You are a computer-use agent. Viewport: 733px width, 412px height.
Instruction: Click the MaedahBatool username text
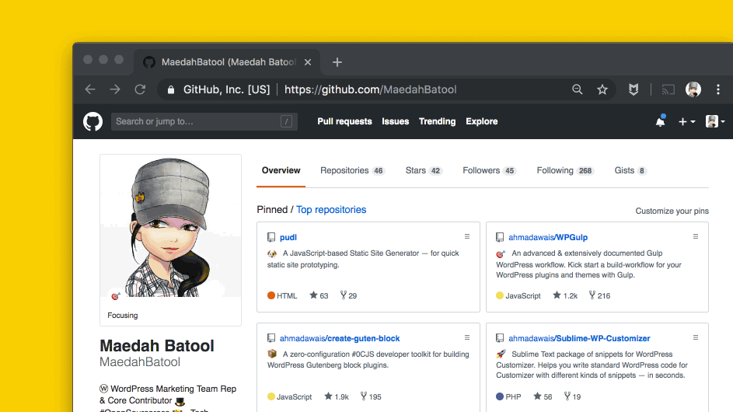point(140,362)
